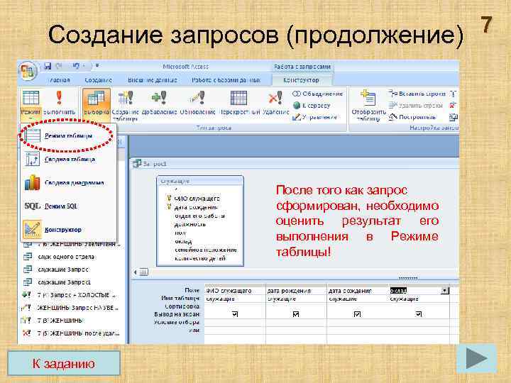511x383 pixels.
Task: Select 'должность' field in table box
Action: (190, 224)
